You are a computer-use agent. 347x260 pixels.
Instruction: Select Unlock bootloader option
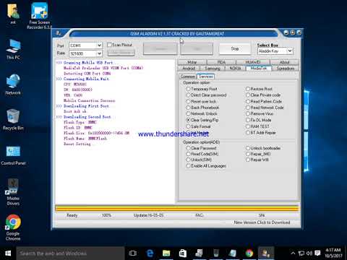point(248,148)
